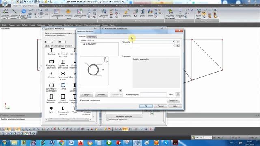This screenshot has width=260, height=146.
Task: Click the Варианты ribbon icon
Action: tap(127, 11)
